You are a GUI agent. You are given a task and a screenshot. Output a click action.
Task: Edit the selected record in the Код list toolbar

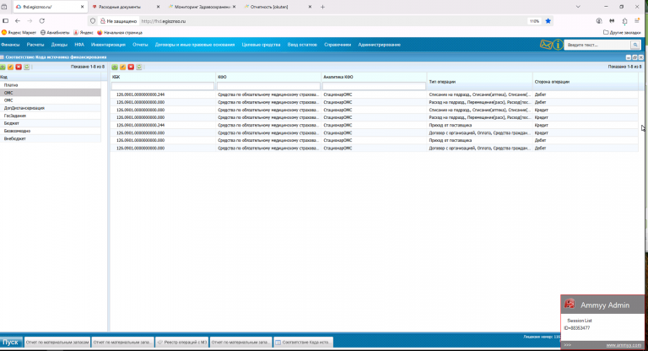(x=10, y=67)
